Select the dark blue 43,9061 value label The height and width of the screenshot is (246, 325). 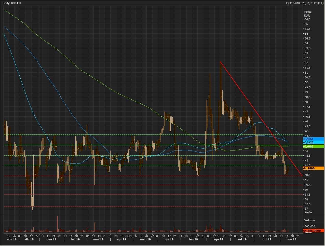[313, 139]
